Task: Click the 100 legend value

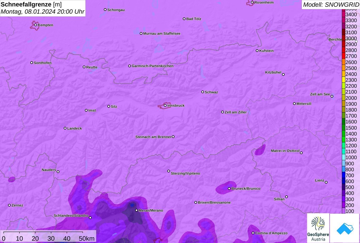Action: pyautogui.click(x=350, y=211)
